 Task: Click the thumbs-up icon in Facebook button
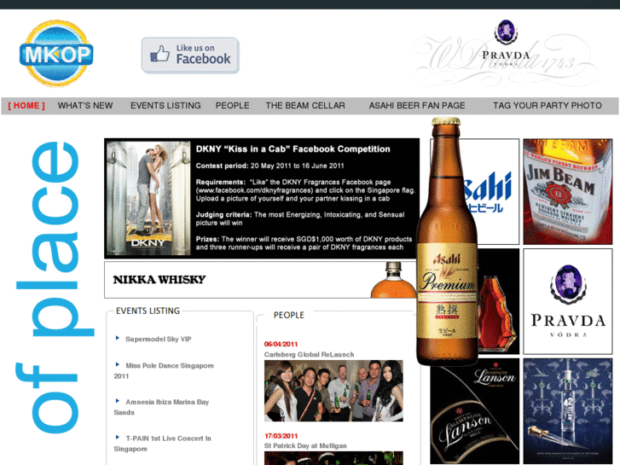pos(160,54)
